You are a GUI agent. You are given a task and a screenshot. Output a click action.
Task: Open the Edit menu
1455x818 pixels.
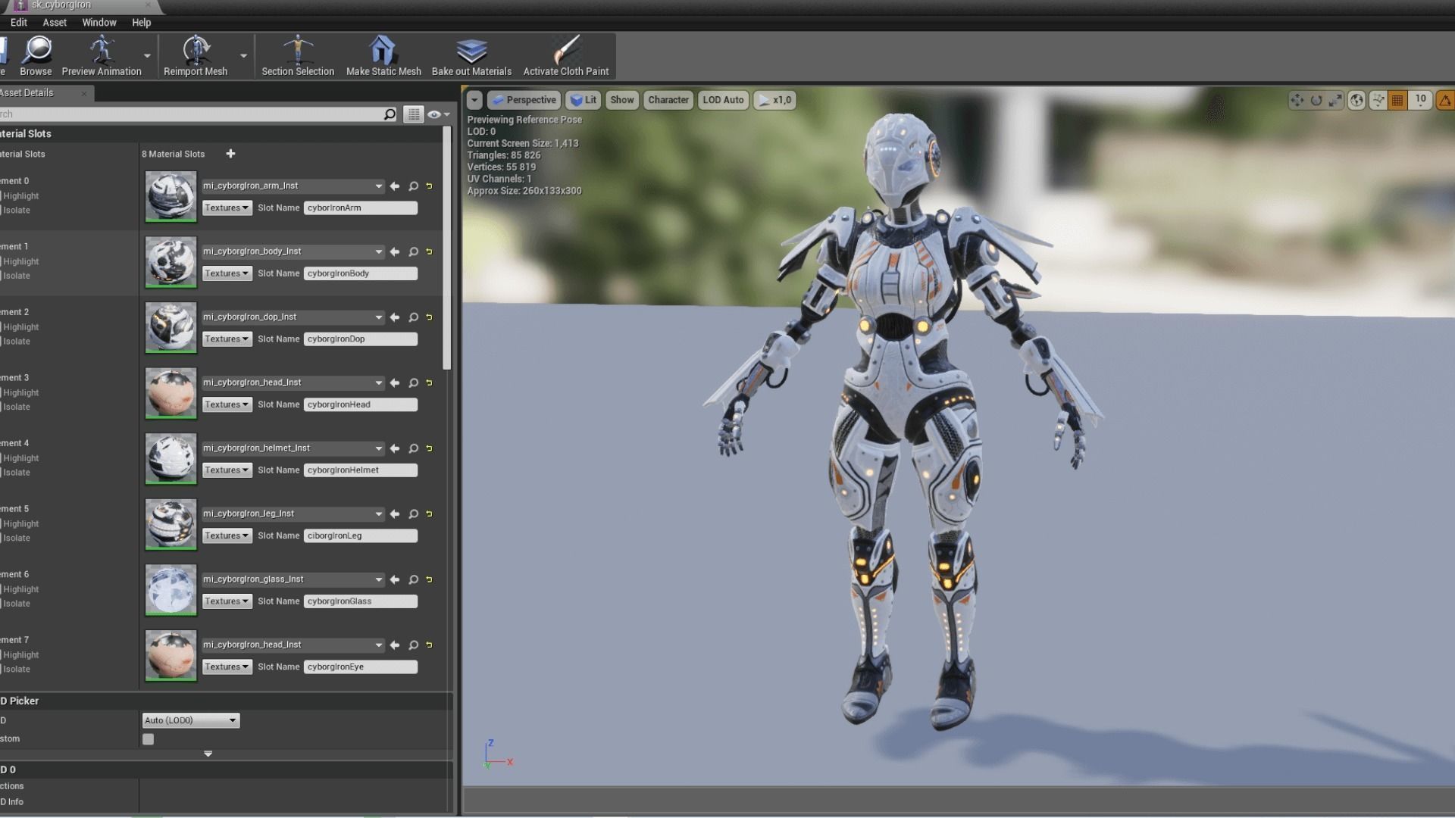(x=19, y=23)
